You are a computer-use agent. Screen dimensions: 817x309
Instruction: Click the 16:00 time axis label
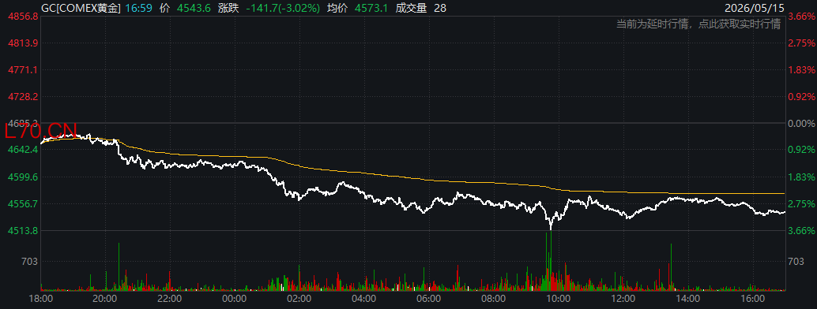[x=752, y=299]
